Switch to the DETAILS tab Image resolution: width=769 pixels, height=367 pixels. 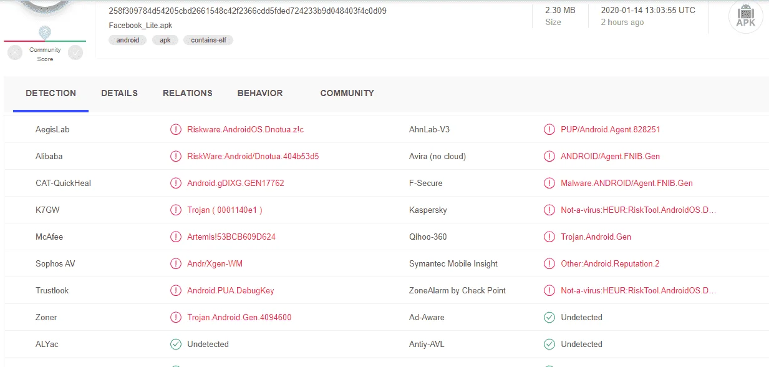coord(120,93)
